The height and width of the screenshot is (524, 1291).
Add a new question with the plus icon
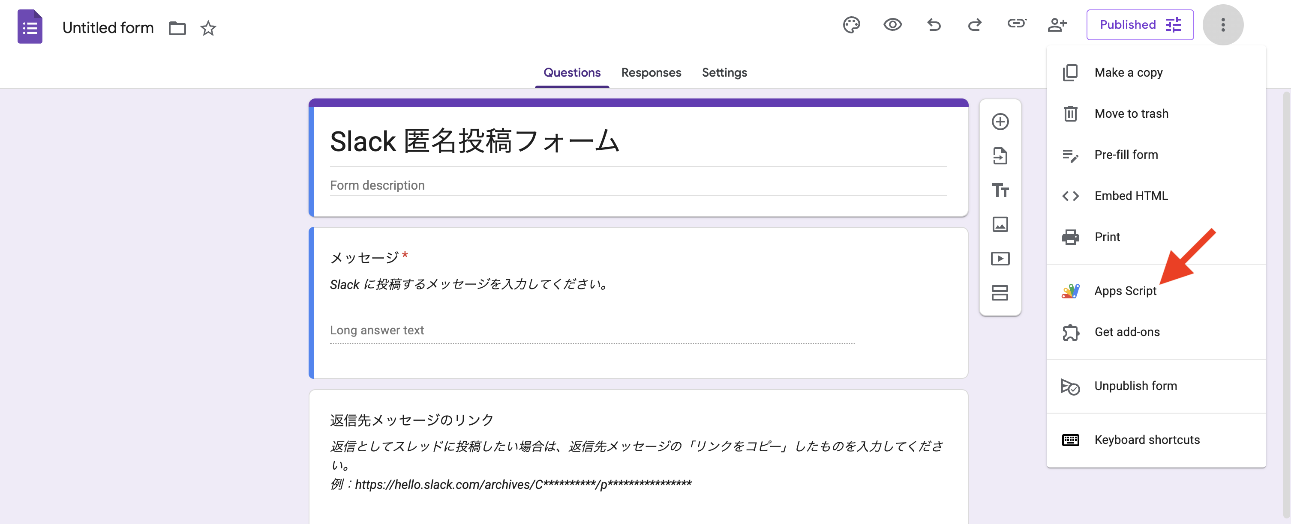[1000, 121]
